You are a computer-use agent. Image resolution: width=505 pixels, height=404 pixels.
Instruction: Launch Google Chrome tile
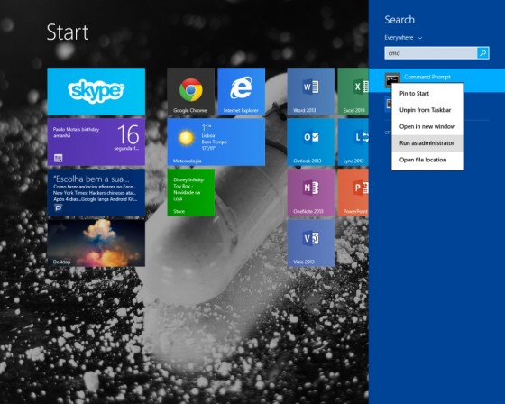190,91
